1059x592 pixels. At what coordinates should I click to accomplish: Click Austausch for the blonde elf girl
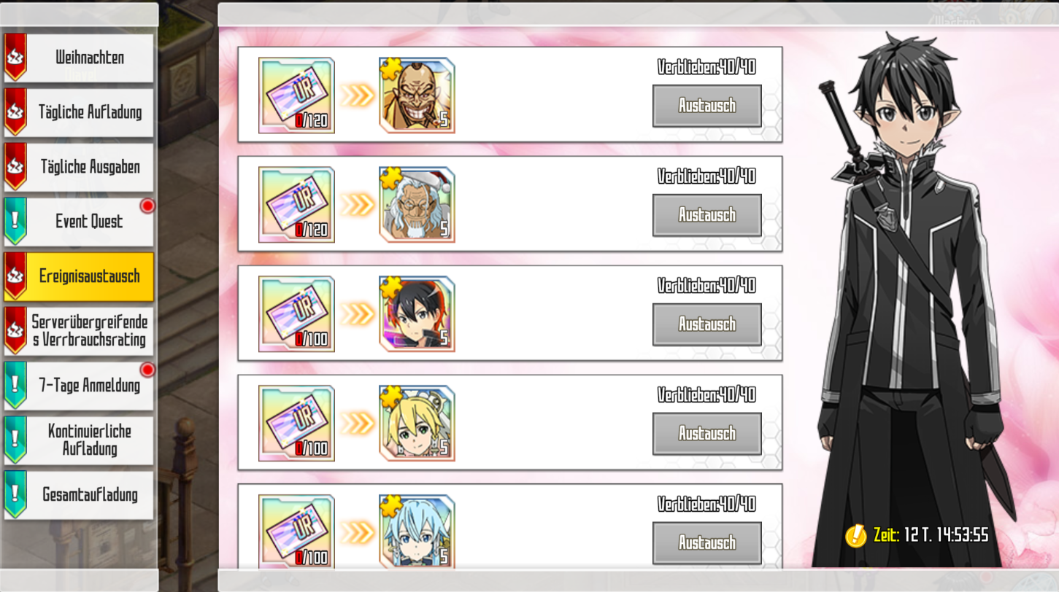tap(707, 434)
